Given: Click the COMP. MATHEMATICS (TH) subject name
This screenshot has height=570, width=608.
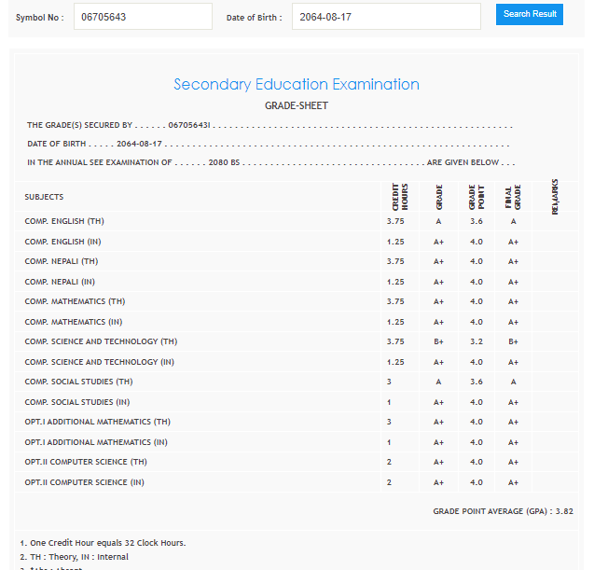Looking at the screenshot, I should click(x=75, y=301).
